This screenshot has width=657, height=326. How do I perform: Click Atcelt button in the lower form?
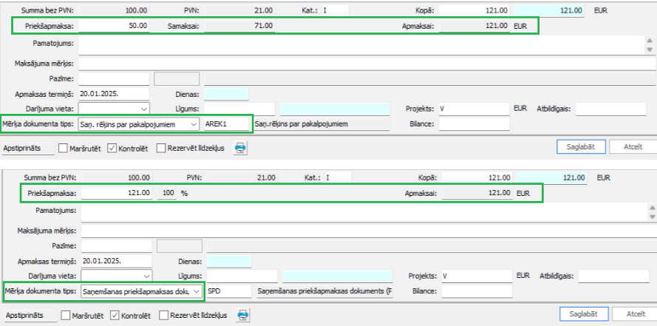pyautogui.click(x=633, y=314)
